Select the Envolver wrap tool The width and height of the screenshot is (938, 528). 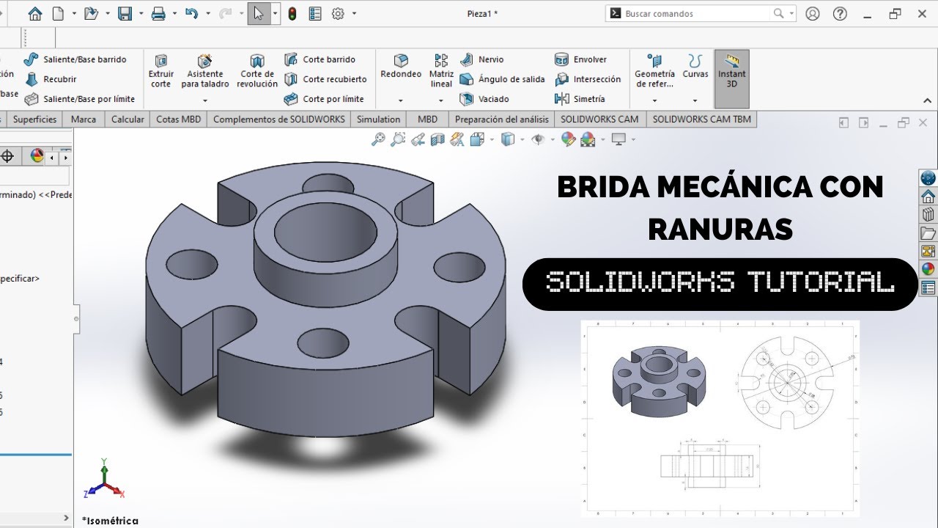[581, 59]
